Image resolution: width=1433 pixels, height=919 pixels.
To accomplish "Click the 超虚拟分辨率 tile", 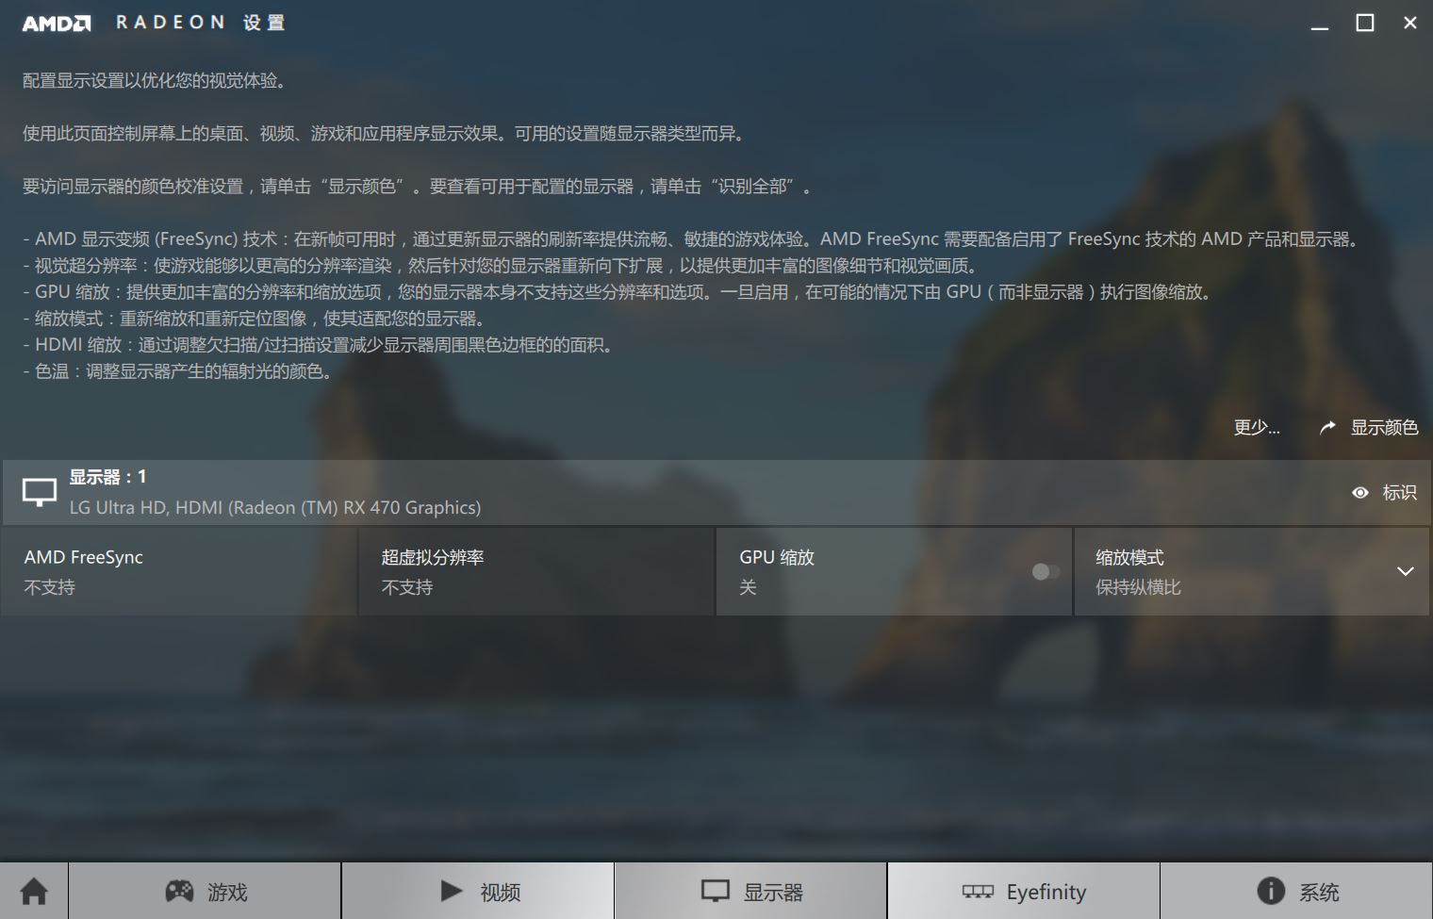I will coord(536,571).
